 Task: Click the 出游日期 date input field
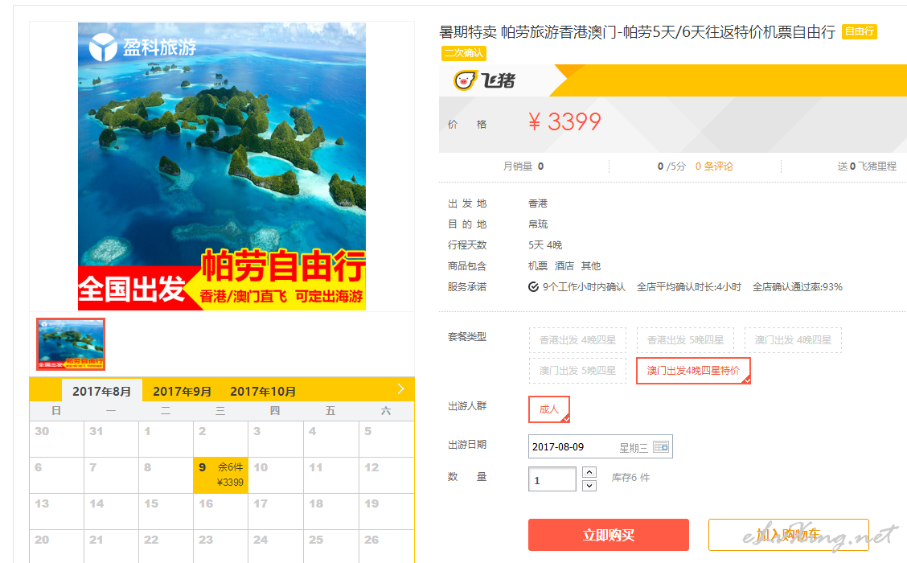coord(600,446)
